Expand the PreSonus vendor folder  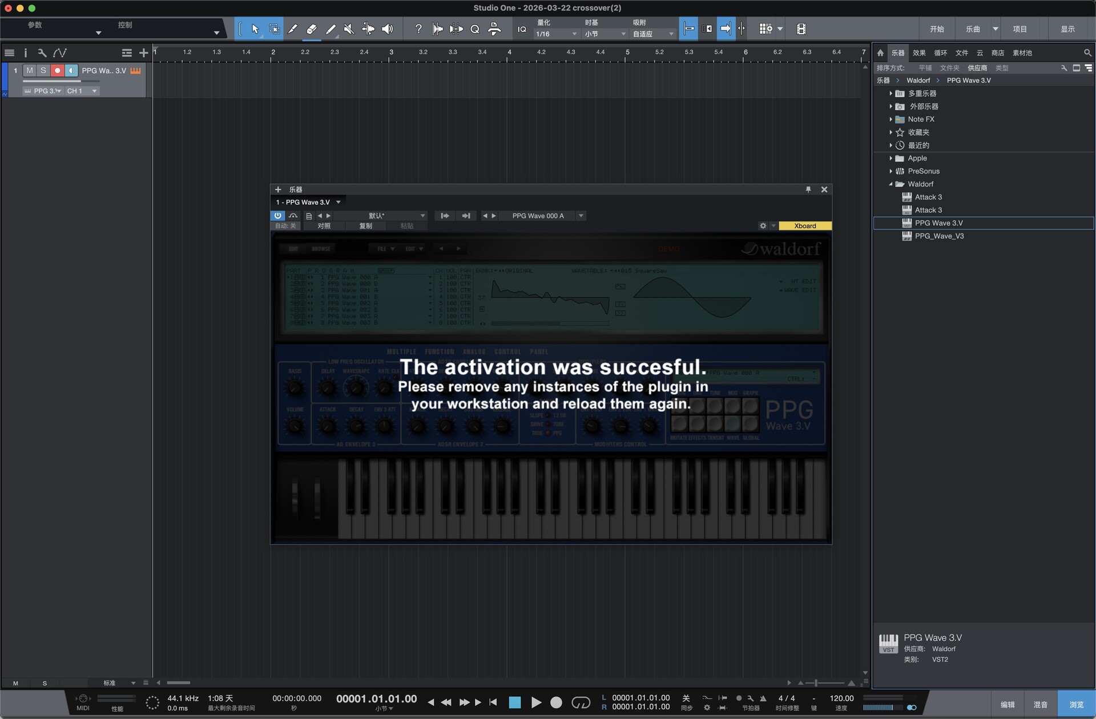[890, 171]
